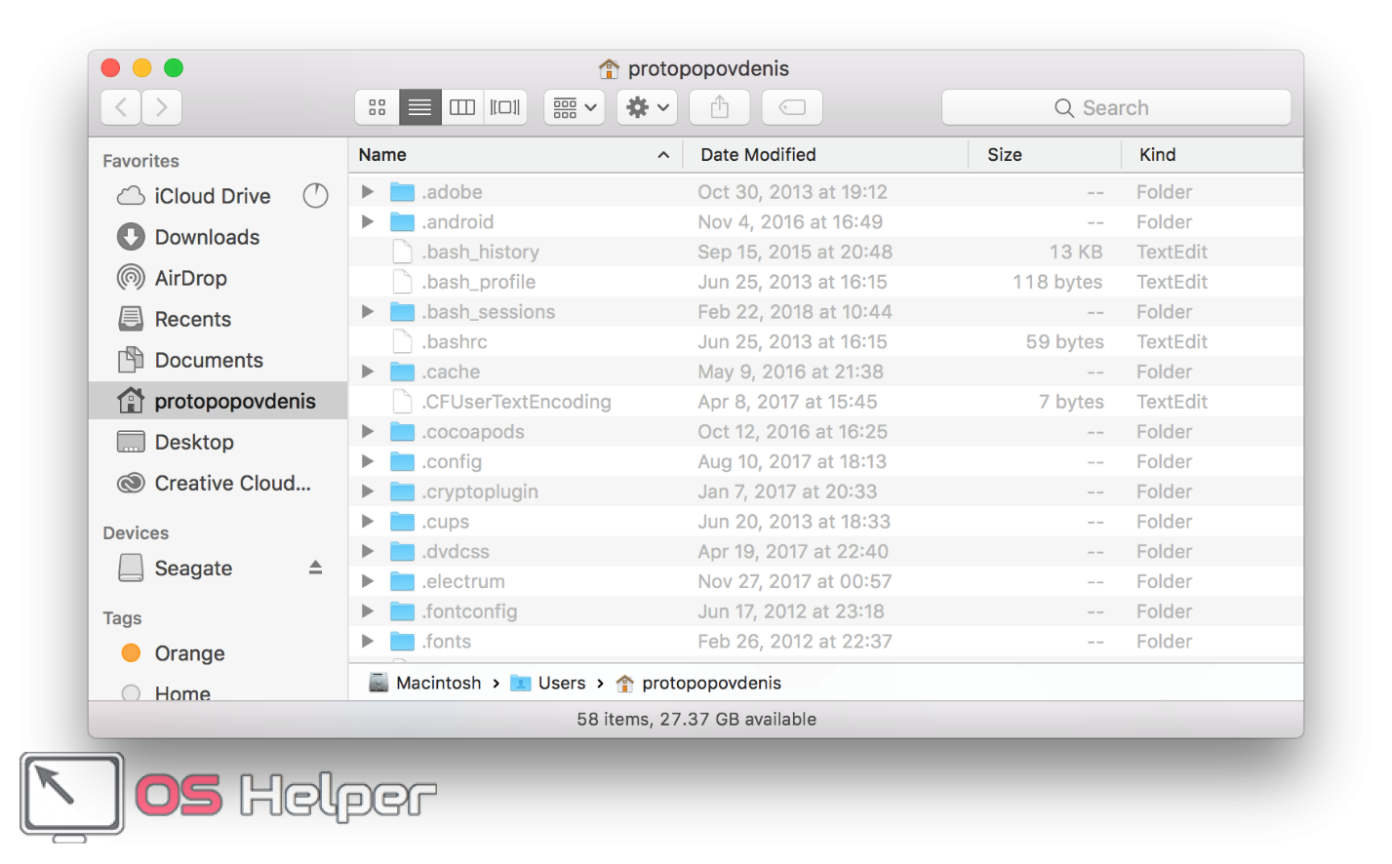Expand the .dvdcss folder
The height and width of the screenshot is (864, 1392).
coord(368,551)
